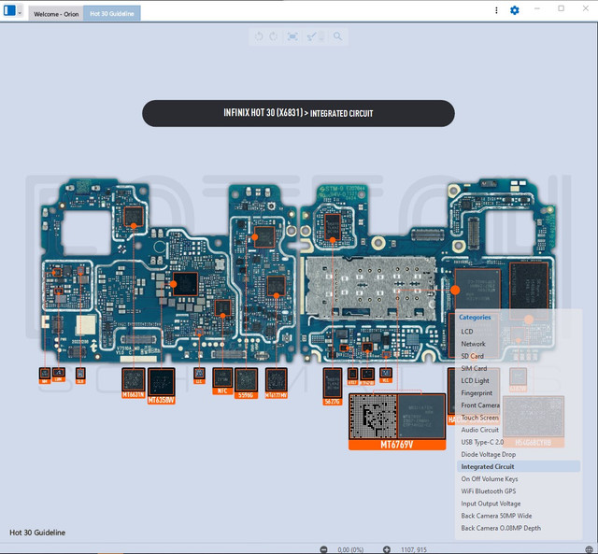Click the MT6177MV chip thumbnail
This screenshot has height=554, width=598.
(277, 383)
